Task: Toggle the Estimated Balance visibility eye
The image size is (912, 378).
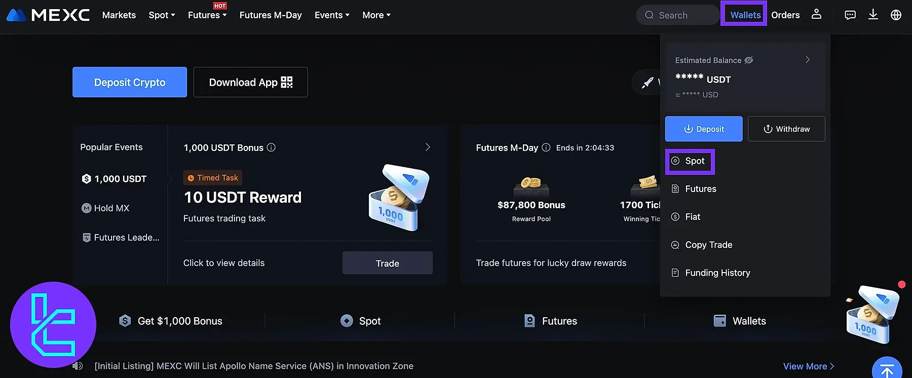Action: coord(749,60)
